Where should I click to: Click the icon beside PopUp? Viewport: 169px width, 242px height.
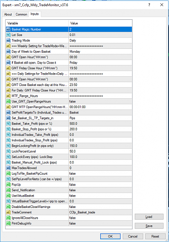pos(8,185)
